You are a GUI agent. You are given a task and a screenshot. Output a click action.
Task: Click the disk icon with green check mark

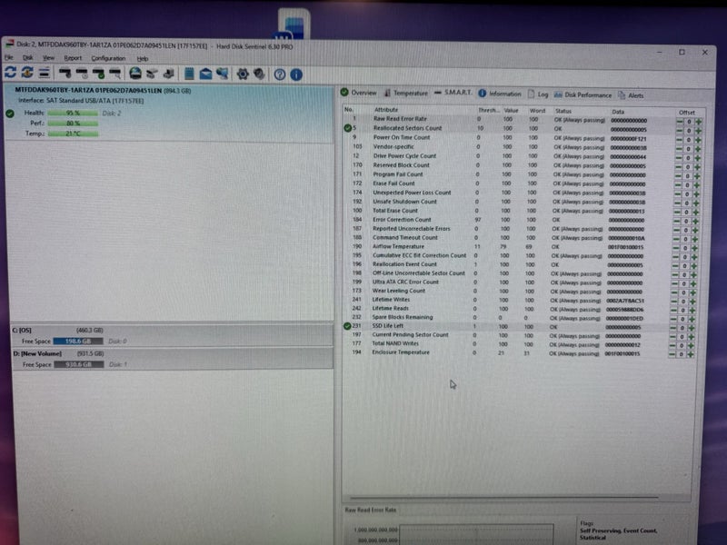98,74
